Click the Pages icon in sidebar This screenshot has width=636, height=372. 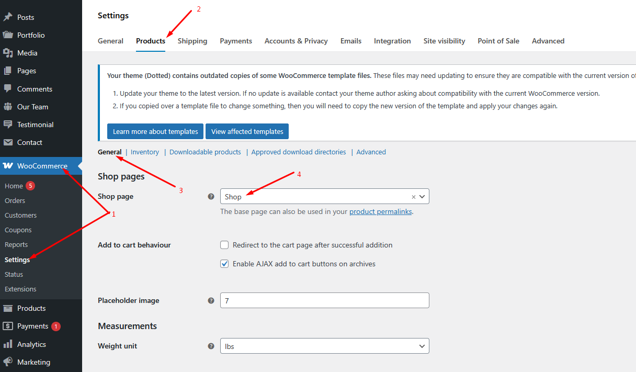click(x=8, y=71)
